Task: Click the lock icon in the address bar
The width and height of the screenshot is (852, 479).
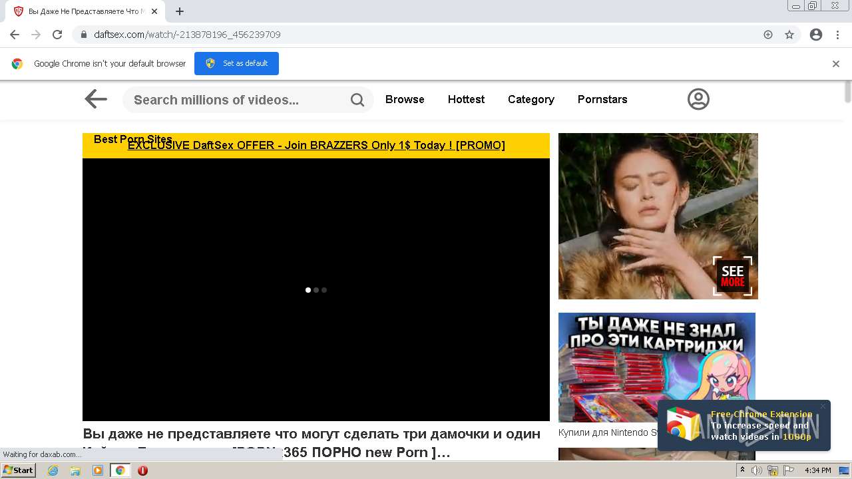Action: pyautogui.click(x=84, y=35)
